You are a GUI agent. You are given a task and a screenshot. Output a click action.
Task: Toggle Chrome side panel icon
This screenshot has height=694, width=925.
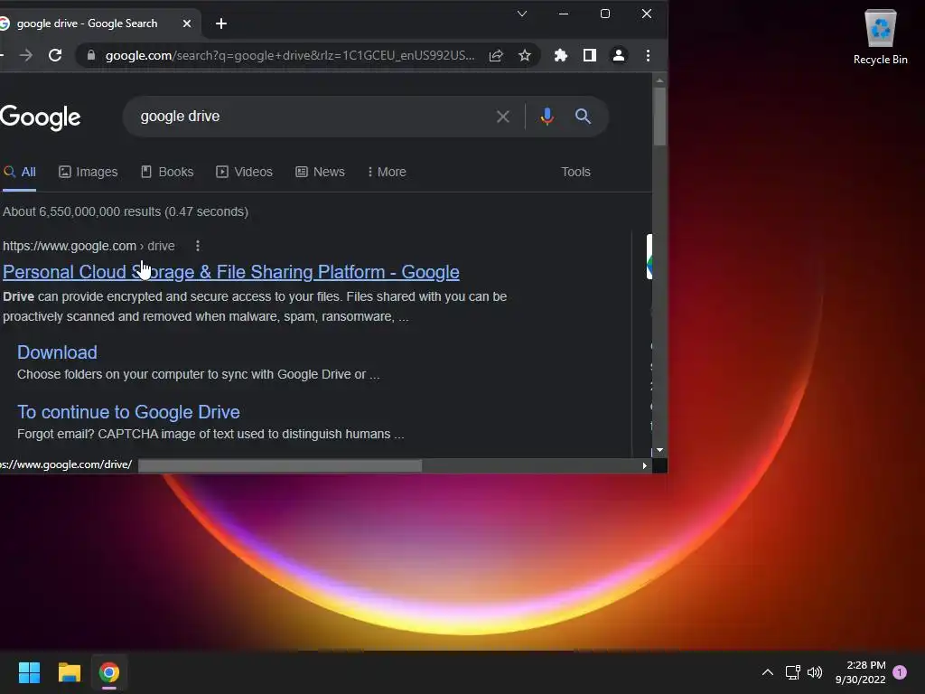[x=589, y=55]
